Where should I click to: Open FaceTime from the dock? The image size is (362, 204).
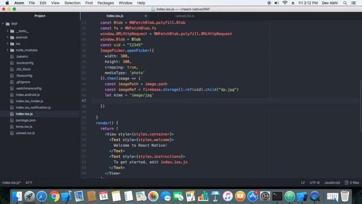click(x=178, y=197)
